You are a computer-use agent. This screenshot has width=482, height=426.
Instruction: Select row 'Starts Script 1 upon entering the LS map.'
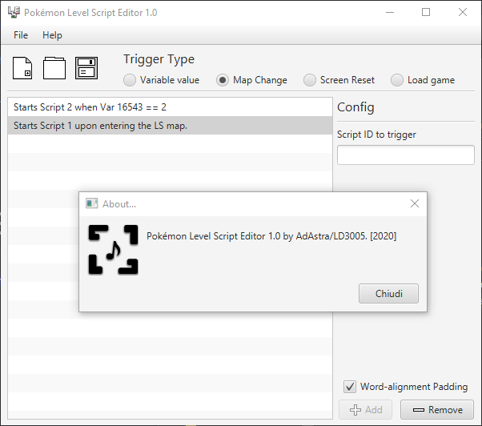point(171,126)
